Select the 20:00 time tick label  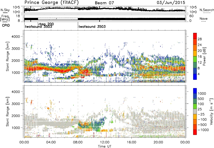(x=158, y=142)
